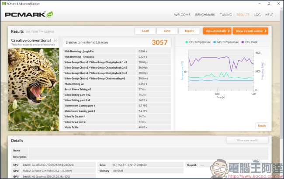Click View result online button

250,31
